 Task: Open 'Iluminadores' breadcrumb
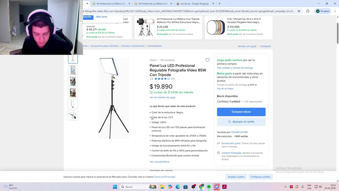coord(155,46)
